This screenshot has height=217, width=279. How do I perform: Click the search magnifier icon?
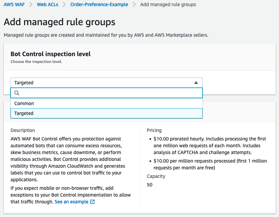click(17, 93)
